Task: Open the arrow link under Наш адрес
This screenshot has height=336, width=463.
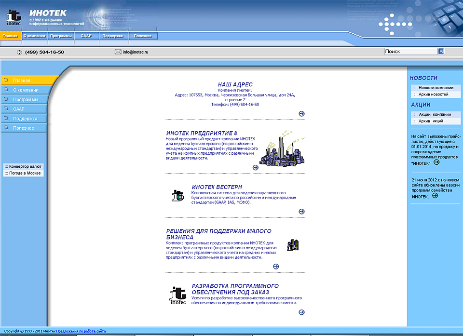Action: tap(301, 114)
